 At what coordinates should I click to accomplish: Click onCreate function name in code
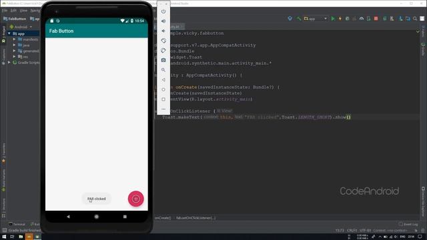pos(186,87)
